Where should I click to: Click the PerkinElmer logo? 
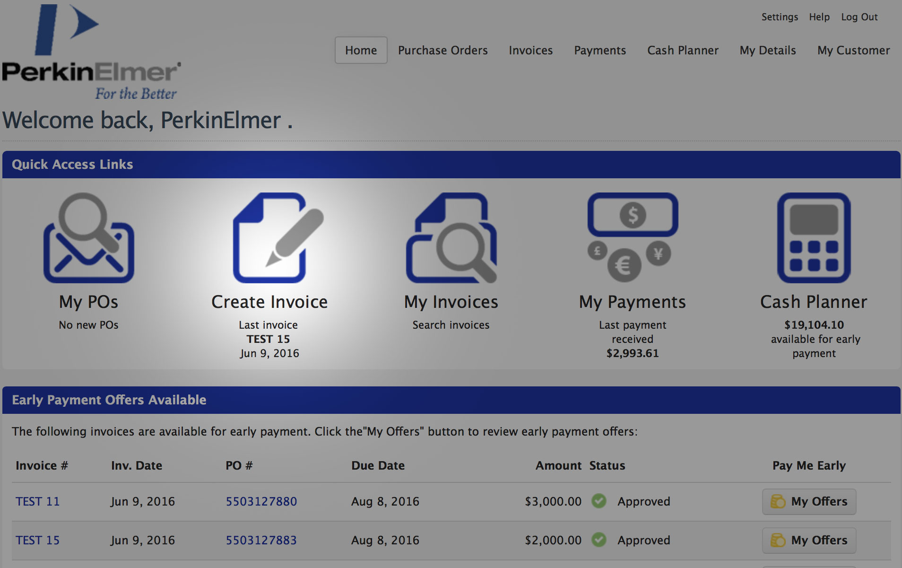[91, 52]
